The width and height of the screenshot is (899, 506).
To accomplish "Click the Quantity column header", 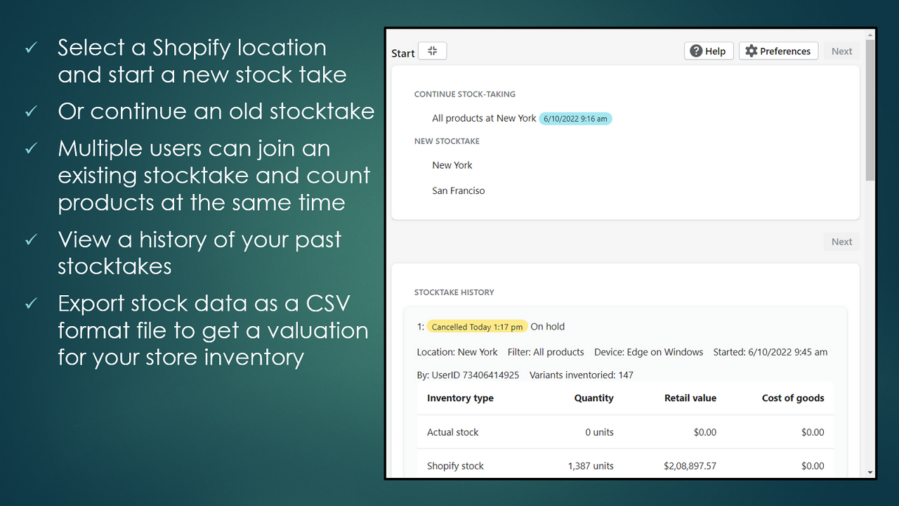I will (593, 398).
